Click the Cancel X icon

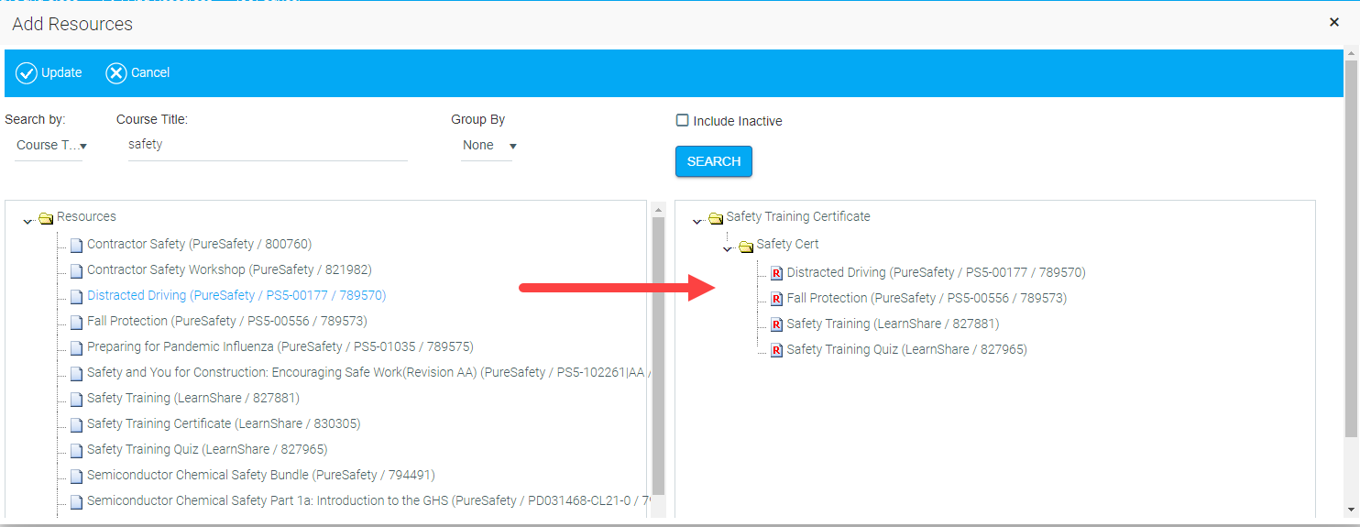pos(116,73)
